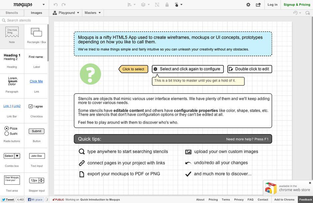Select the Paragraph stencil
Viewport: 313px width, 203px height.
point(12,85)
